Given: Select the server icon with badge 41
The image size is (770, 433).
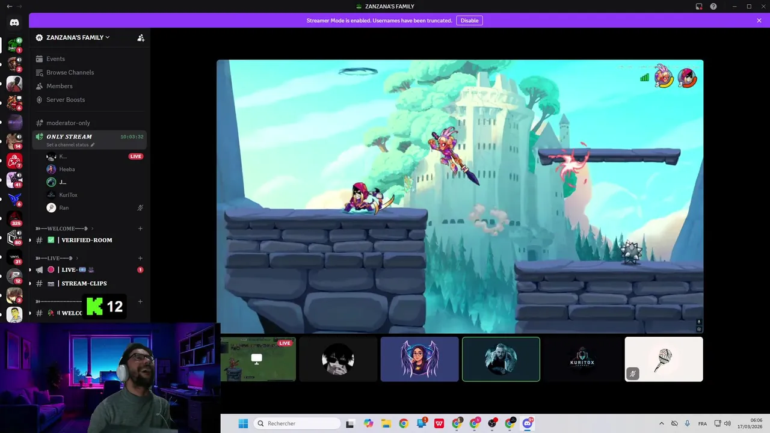Looking at the screenshot, I should pyautogui.click(x=14, y=179).
